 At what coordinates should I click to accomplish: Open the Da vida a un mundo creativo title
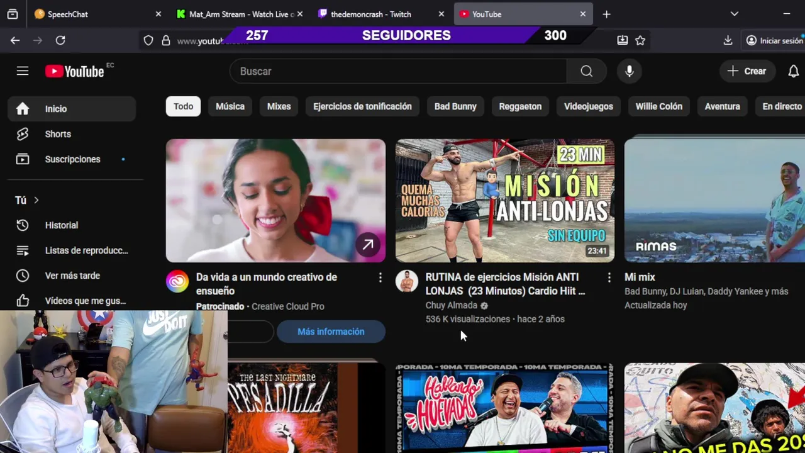point(267,284)
